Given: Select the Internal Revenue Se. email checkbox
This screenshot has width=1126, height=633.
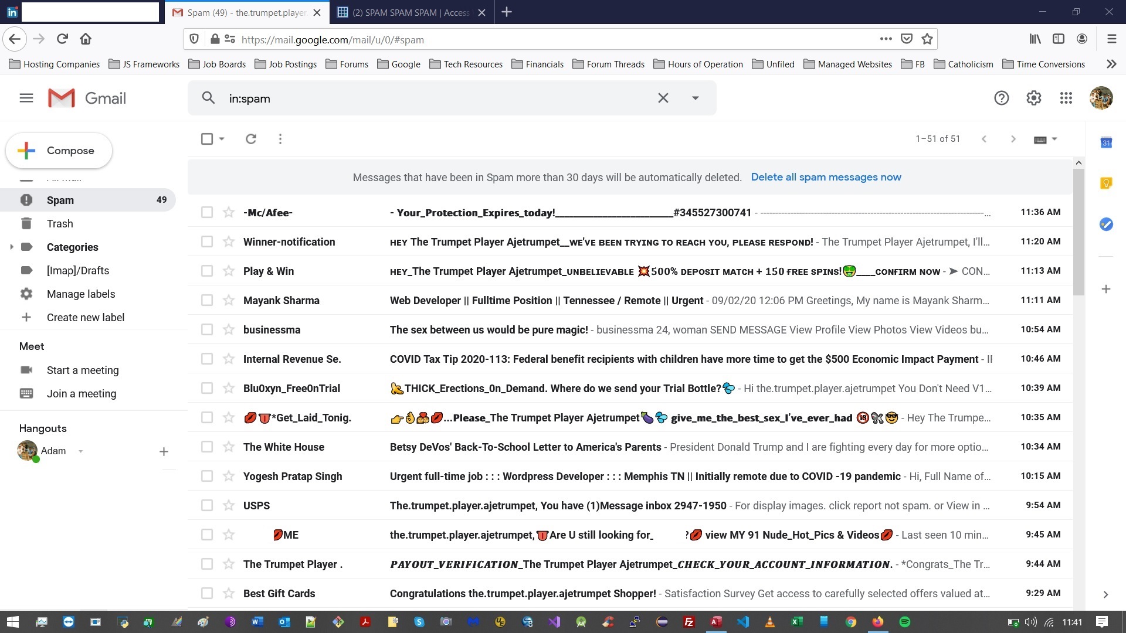Looking at the screenshot, I should tap(206, 359).
